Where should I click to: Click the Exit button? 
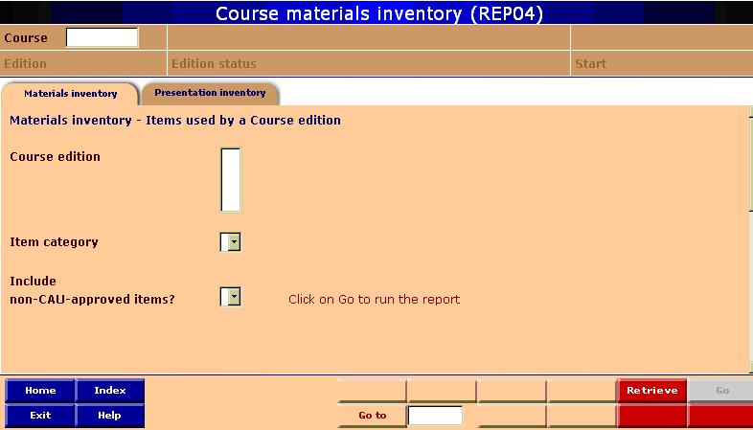40,416
